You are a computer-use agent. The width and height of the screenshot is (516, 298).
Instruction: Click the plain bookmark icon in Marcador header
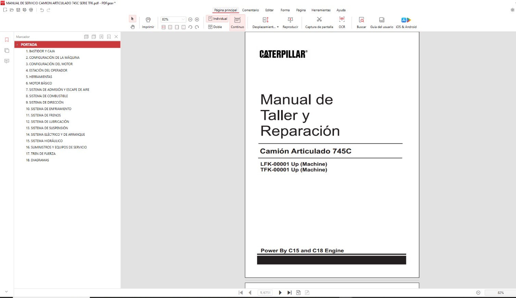tap(109, 37)
